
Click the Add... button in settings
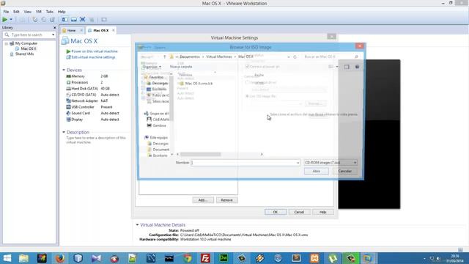pos(203,200)
